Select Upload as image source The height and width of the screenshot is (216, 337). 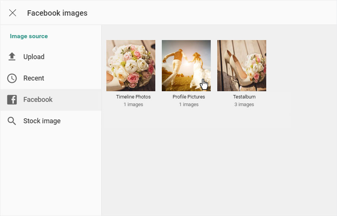coord(51,57)
